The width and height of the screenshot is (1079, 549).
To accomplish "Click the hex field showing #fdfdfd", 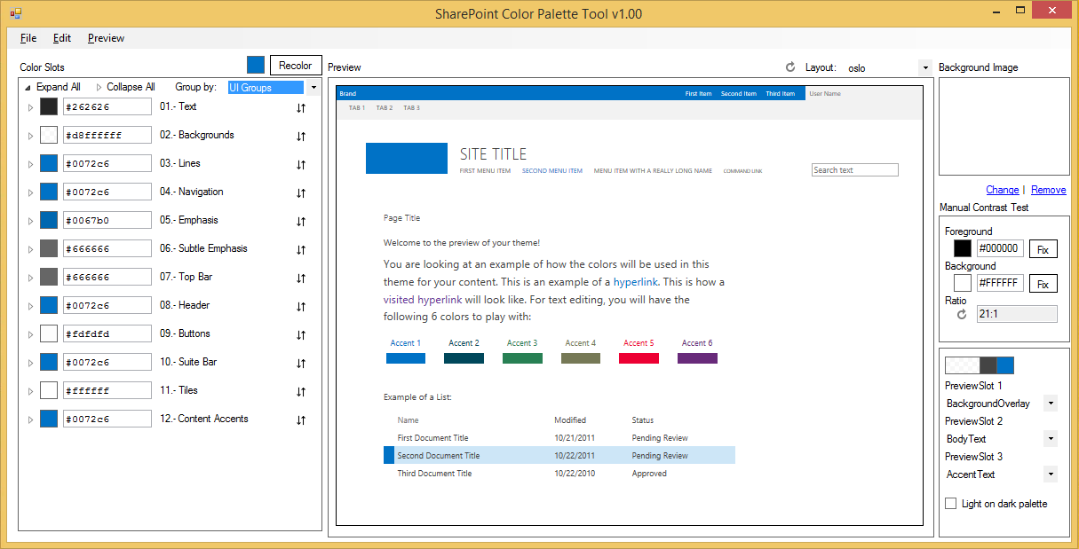I will [x=107, y=333].
